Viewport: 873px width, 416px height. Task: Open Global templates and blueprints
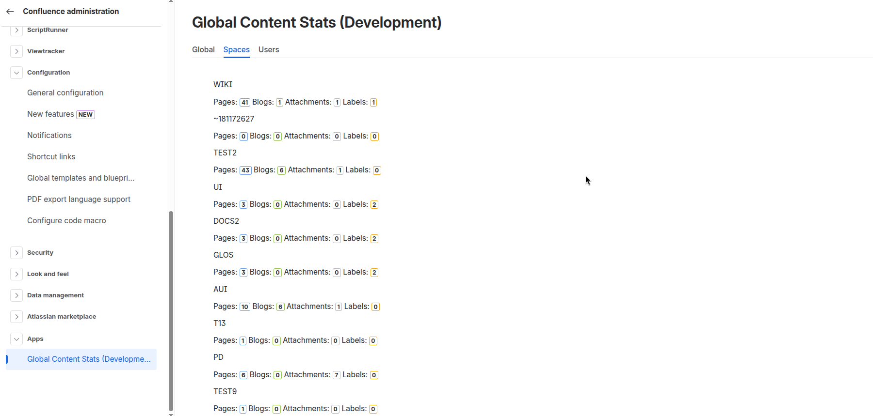point(81,178)
